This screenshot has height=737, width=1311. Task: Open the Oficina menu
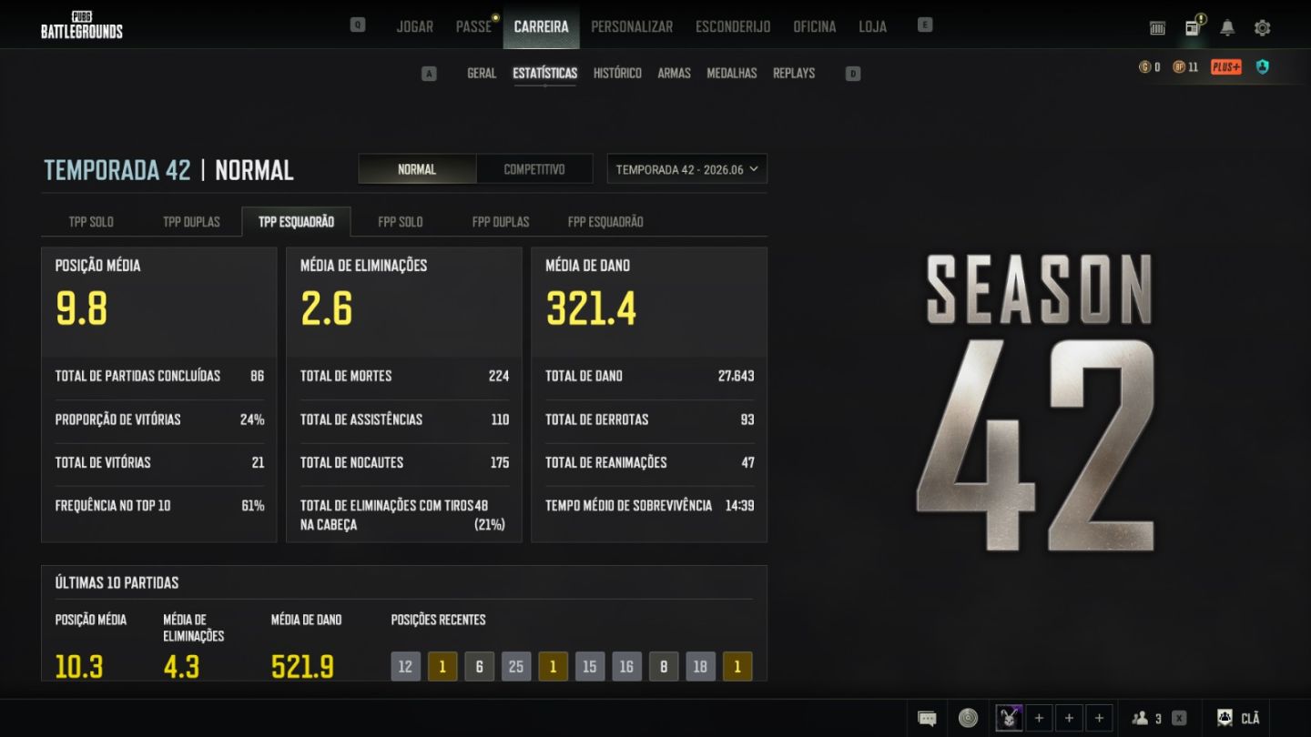tap(815, 26)
